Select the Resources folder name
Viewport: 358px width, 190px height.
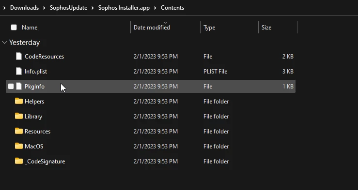pos(37,132)
